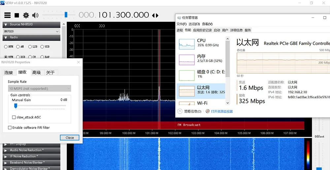330x170 pixels.
Task: Switch to the 启动 tab in Task Manager
Action: (x=217, y=30)
